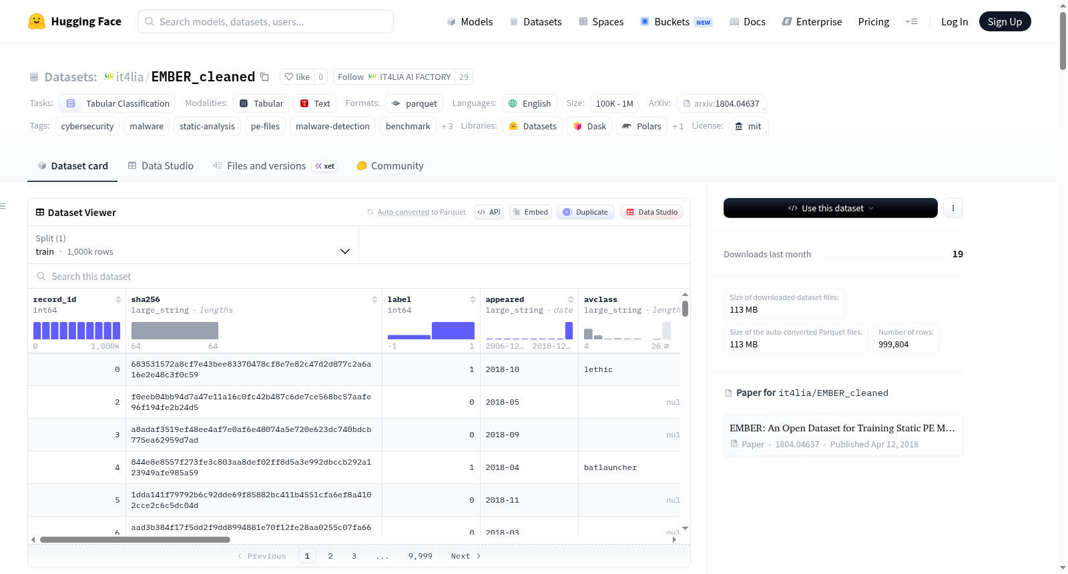Sort the appeared column

pos(571,299)
